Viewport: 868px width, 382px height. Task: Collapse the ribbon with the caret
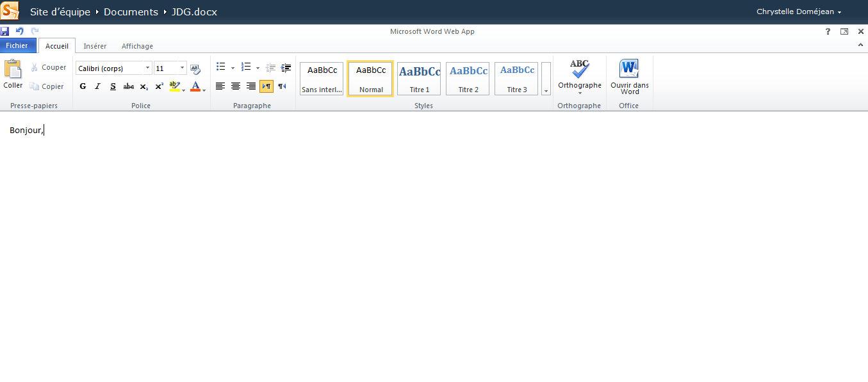point(860,45)
